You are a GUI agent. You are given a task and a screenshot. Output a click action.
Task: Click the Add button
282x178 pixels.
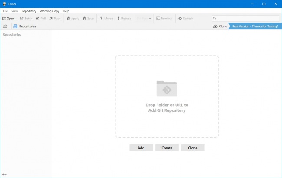tap(141, 148)
